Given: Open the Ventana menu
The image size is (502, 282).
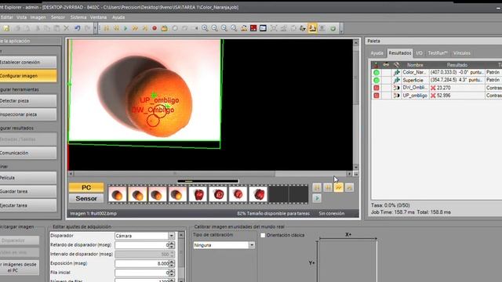Looking at the screenshot, I should click(98, 17).
